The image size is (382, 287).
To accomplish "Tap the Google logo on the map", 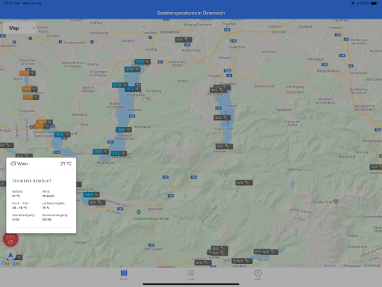I will click(10, 263).
